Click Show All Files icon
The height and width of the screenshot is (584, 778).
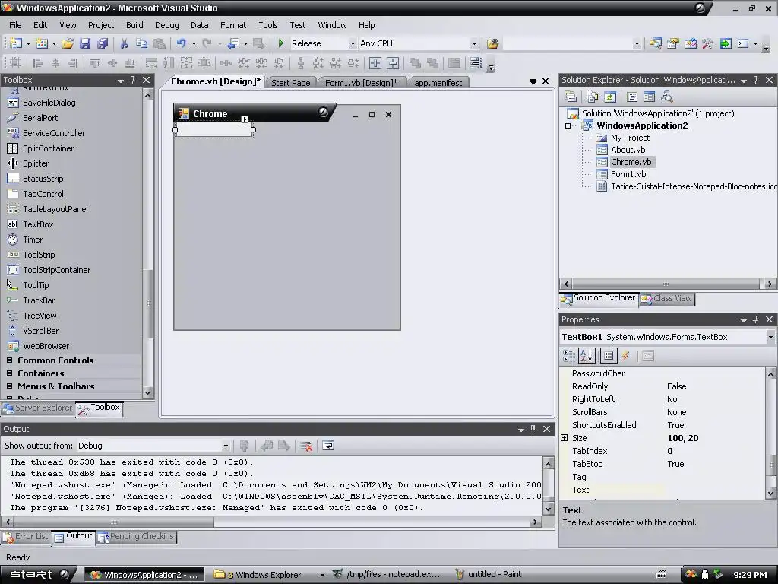[593, 97]
